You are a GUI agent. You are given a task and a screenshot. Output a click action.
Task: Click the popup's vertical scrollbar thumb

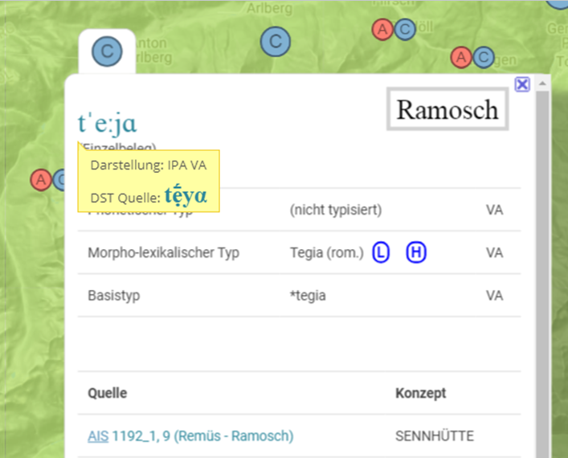pyautogui.click(x=543, y=265)
